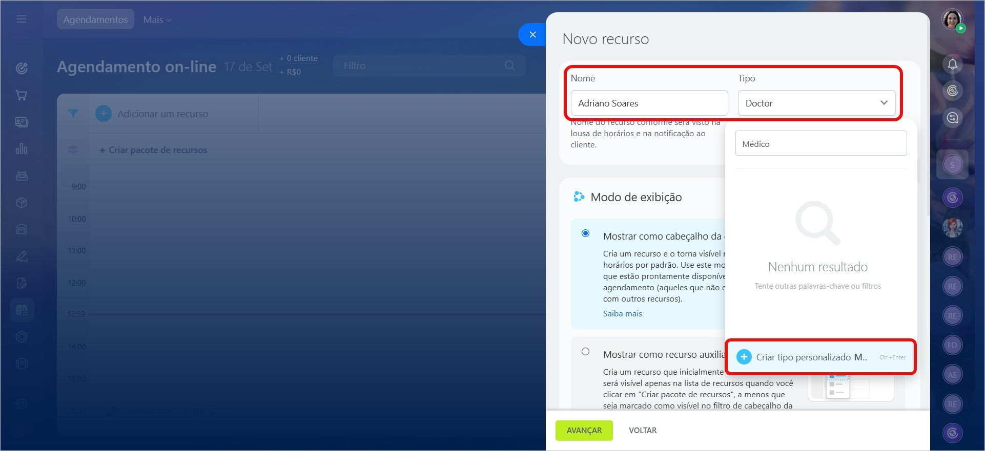This screenshot has height=451, width=985.
Task: Open the user profile avatar
Action: click(952, 20)
